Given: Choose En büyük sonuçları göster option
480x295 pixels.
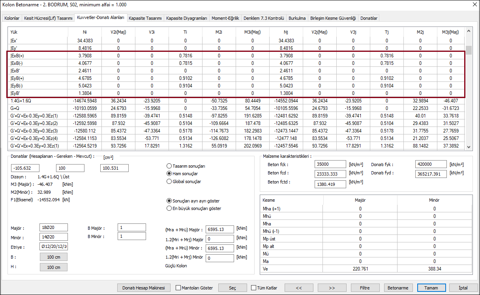Looking at the screenshot, I should pyautogui.click(x=170, y=208).
